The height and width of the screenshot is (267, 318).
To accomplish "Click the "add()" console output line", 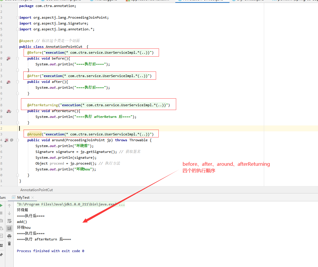I will (22, 222).
